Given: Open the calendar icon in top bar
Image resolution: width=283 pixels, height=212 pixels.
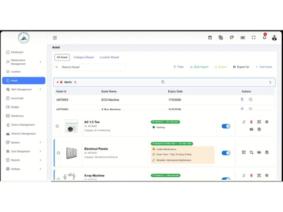Looking at the screenshot, I should (210, 38).
